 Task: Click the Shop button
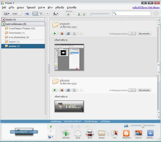tap(115, 134)
